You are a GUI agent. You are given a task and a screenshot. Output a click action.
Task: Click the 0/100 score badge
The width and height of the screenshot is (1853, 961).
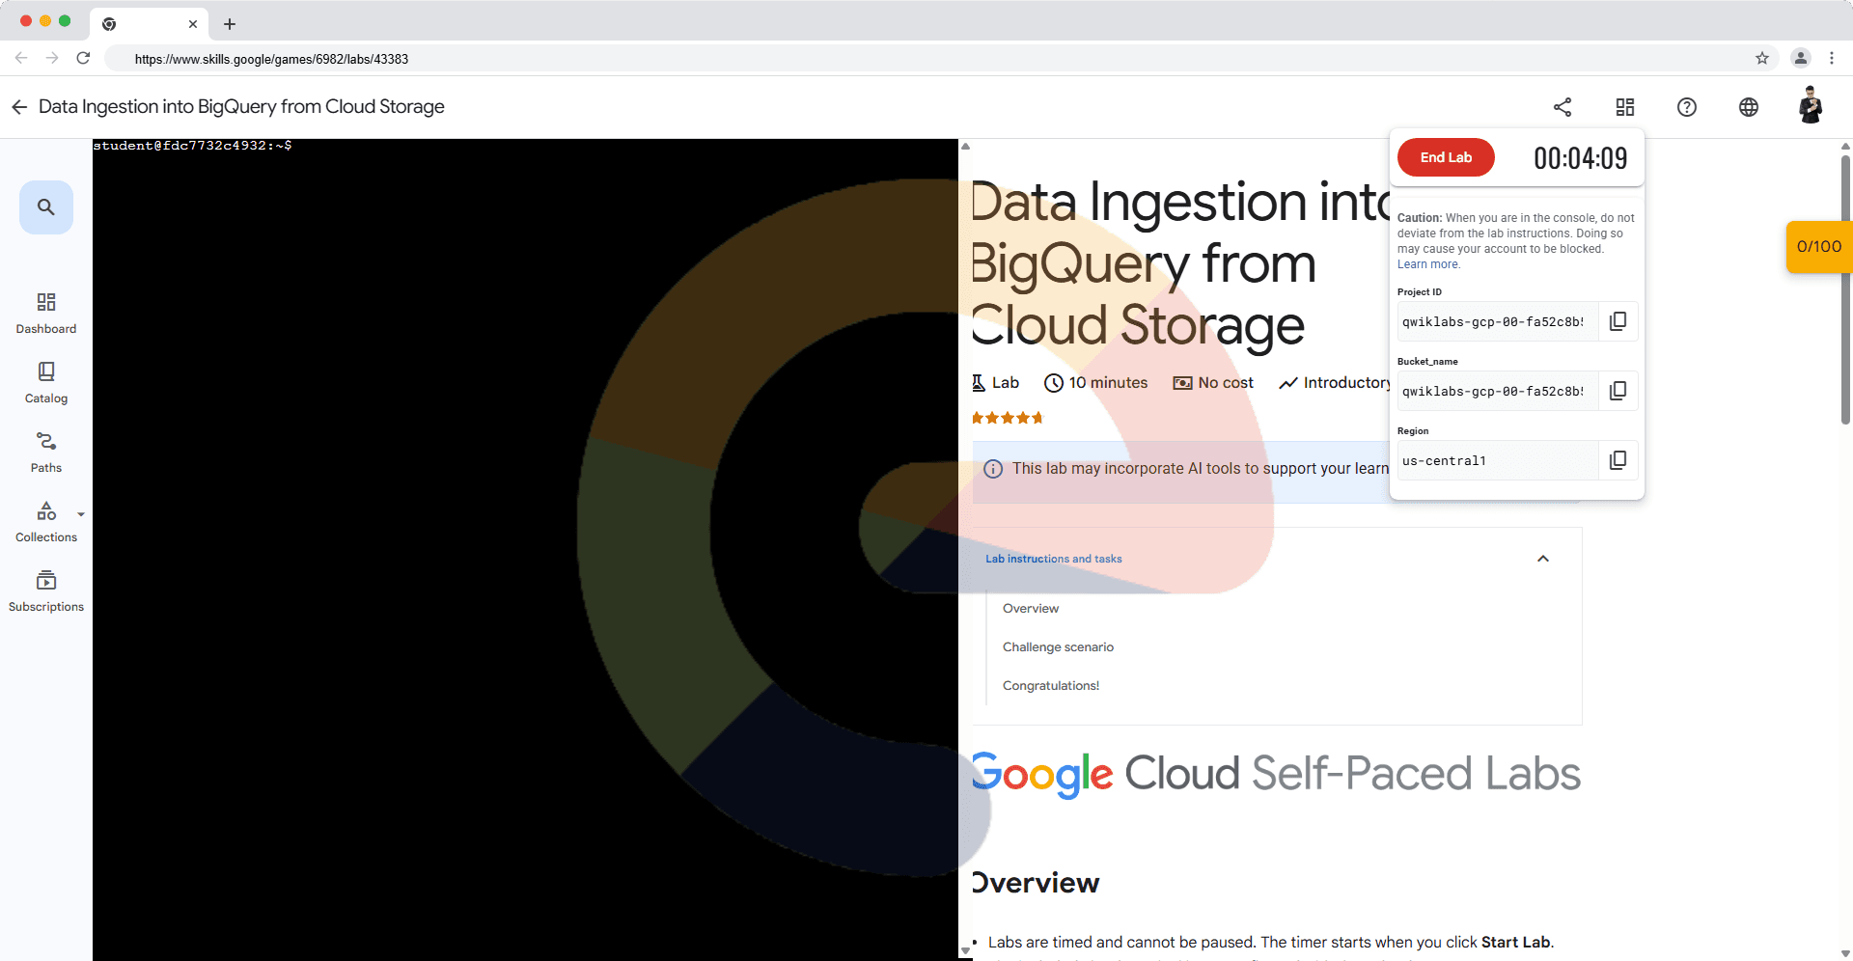(1818, 247)
